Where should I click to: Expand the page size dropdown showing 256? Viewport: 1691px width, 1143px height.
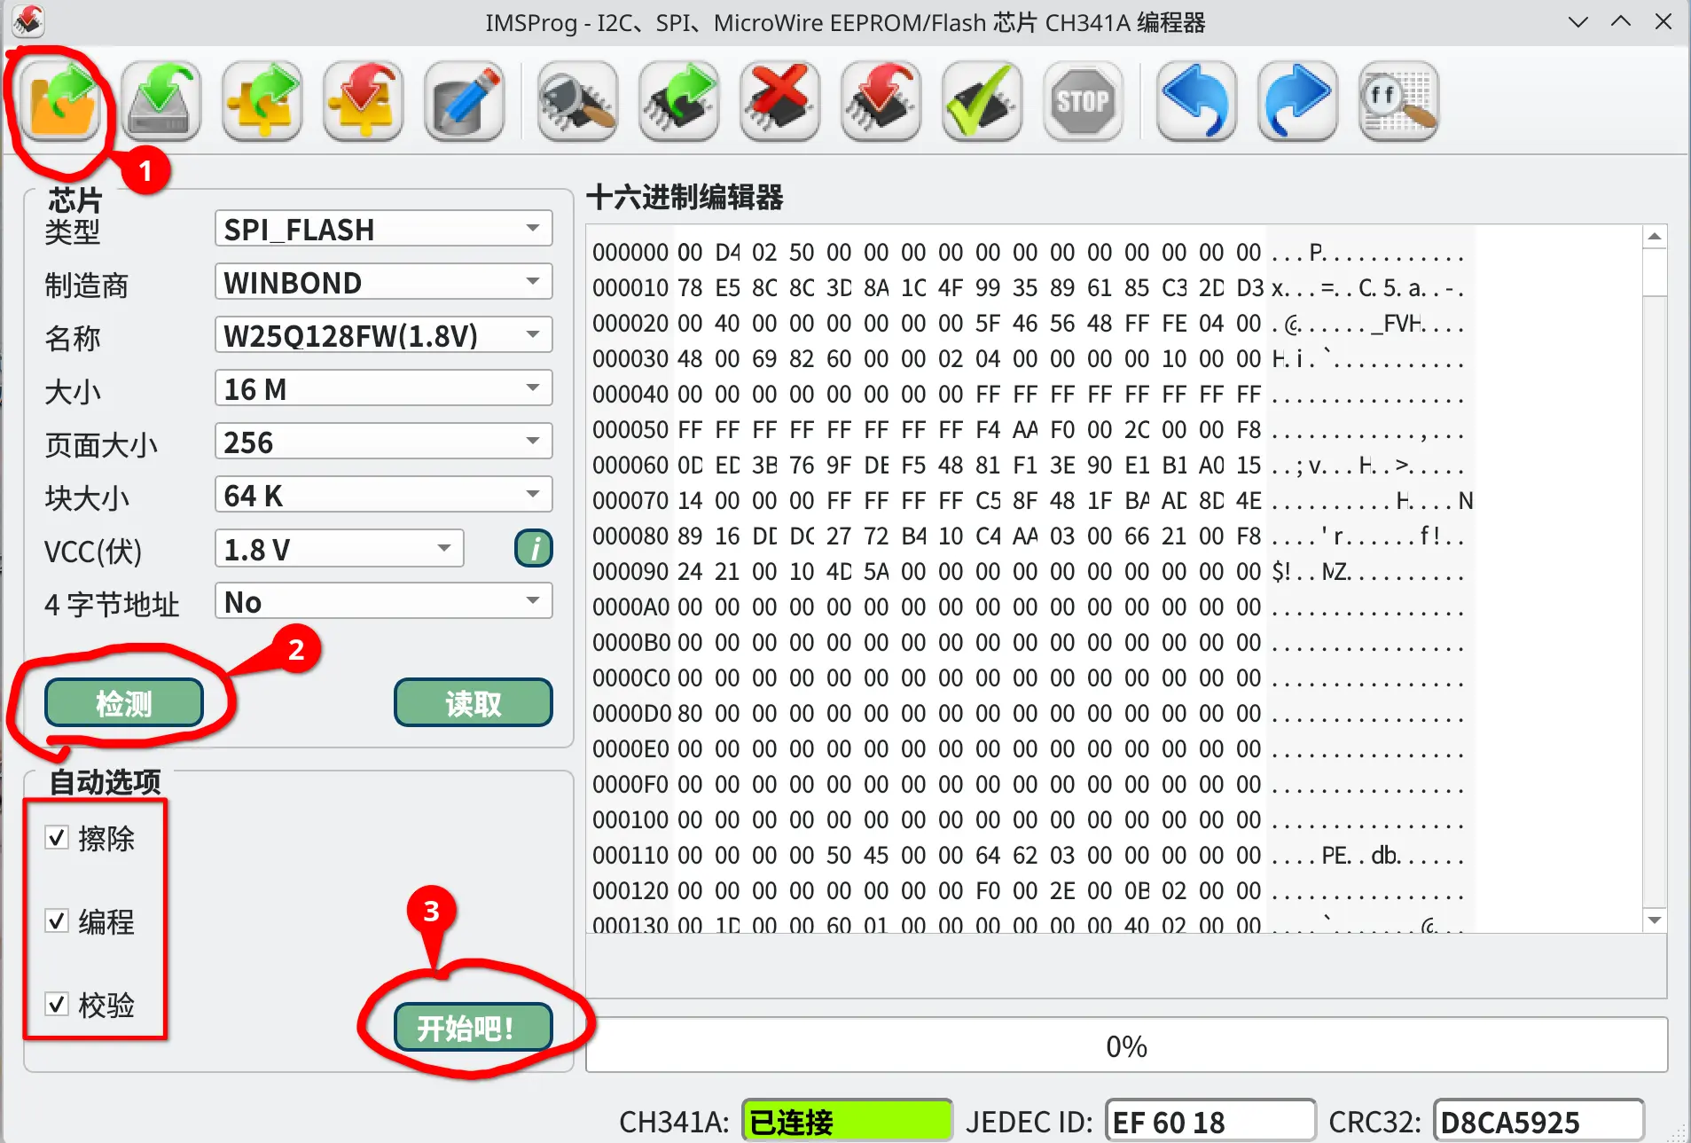click(x=383, y=442)
